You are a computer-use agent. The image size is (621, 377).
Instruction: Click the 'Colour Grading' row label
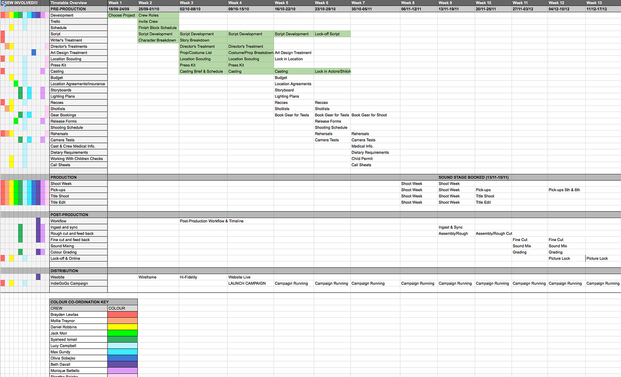tap(78, 252)
